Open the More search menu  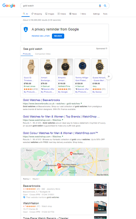[83, 14]
